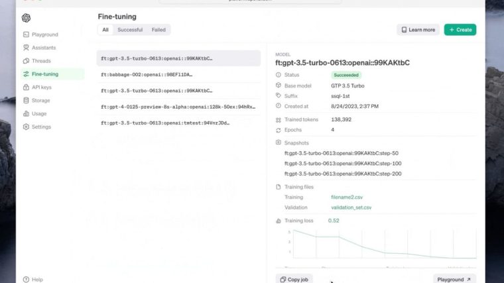Open the Playground button in details panel
Screen dimensions: 504x283
tap(454, 279)
